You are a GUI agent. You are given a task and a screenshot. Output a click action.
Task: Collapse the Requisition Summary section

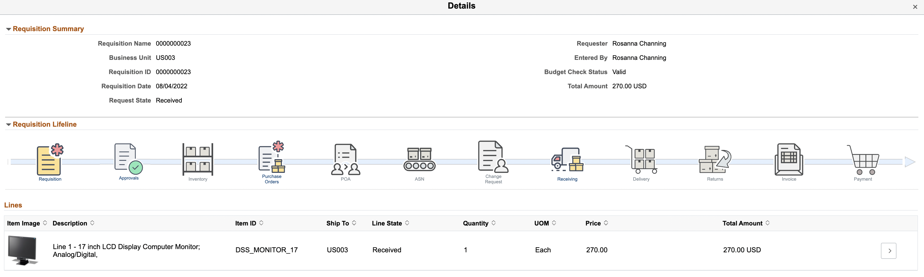[x=8, y=29]
